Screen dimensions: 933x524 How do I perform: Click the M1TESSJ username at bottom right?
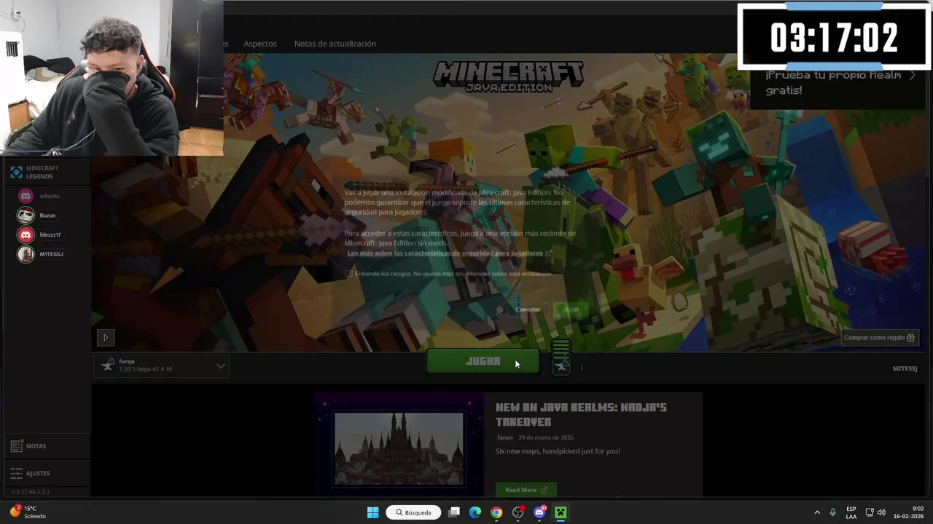click(905, 368)
